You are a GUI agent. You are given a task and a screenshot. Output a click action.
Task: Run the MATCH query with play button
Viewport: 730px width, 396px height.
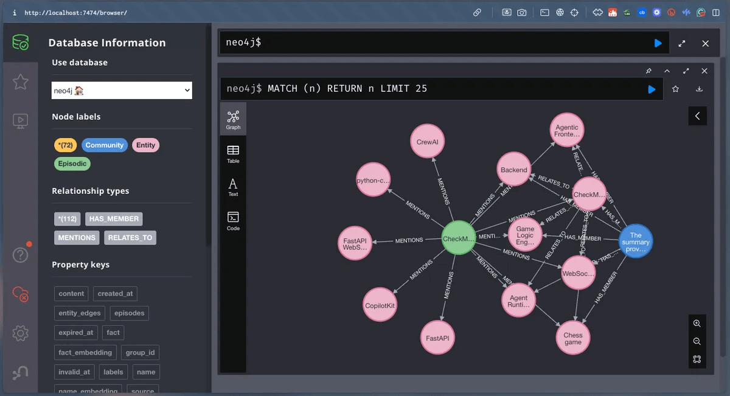(x=652, y=89)
